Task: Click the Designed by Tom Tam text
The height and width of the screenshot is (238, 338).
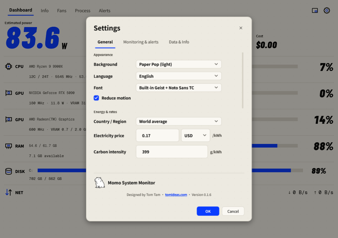Action: (x=143, y=195)
